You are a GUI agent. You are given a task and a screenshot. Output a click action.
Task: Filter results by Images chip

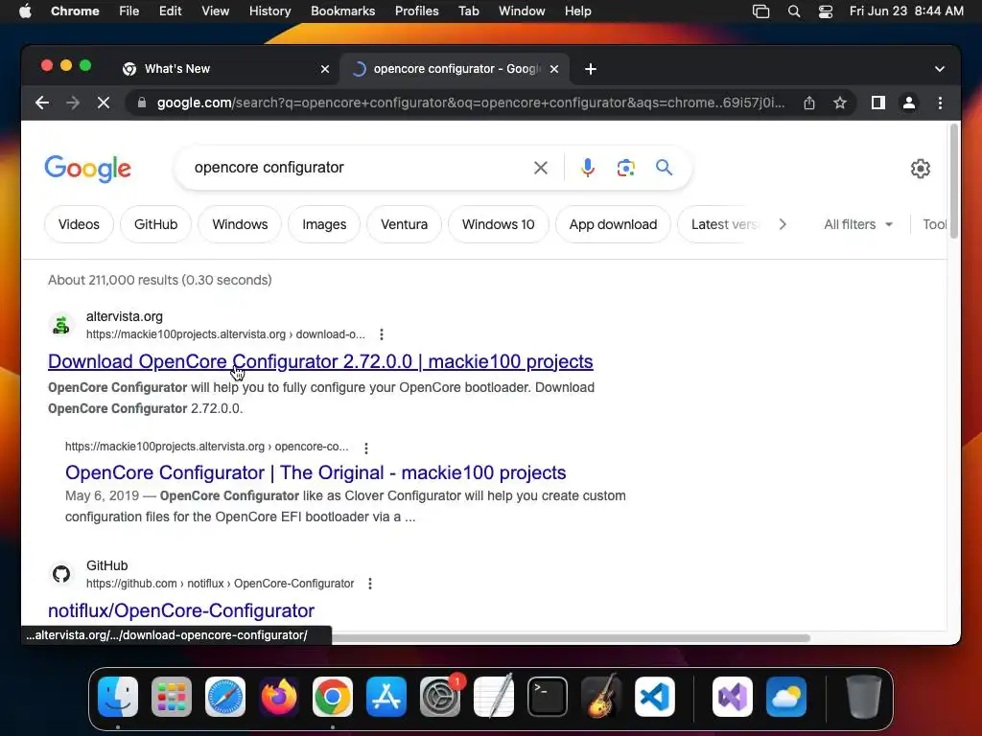[324, 224]
